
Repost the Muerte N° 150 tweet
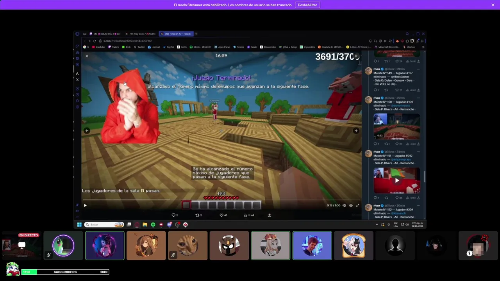[386, 144]
